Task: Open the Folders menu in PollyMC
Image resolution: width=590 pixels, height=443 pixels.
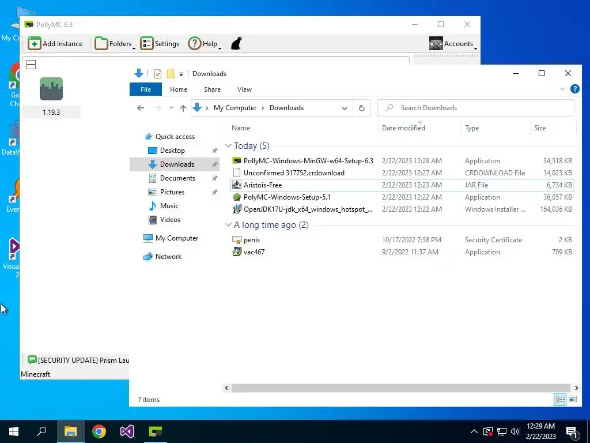Action: tap(115, 44)
